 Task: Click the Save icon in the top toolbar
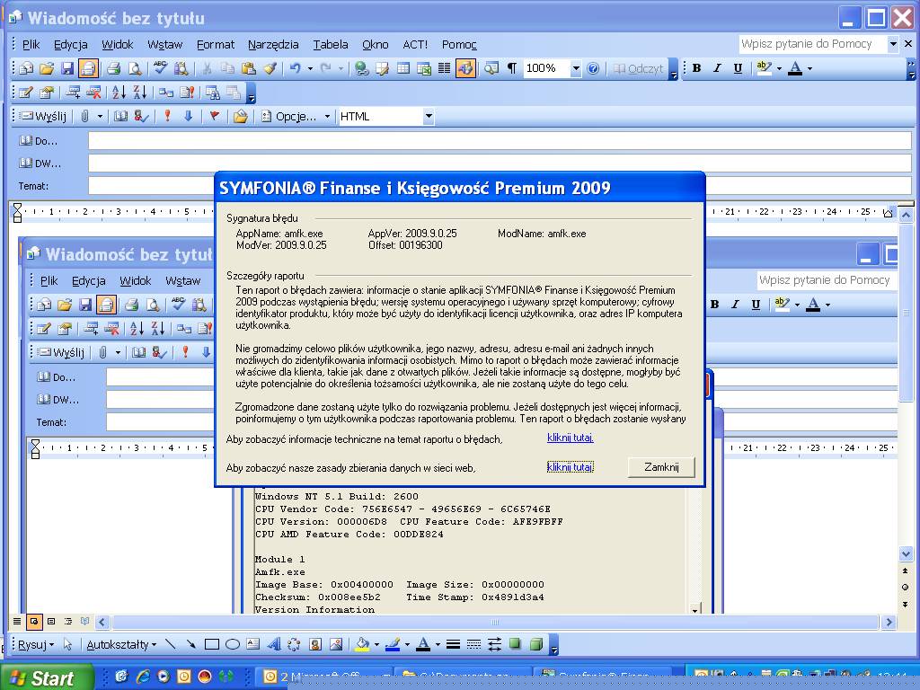pos(67,68)
